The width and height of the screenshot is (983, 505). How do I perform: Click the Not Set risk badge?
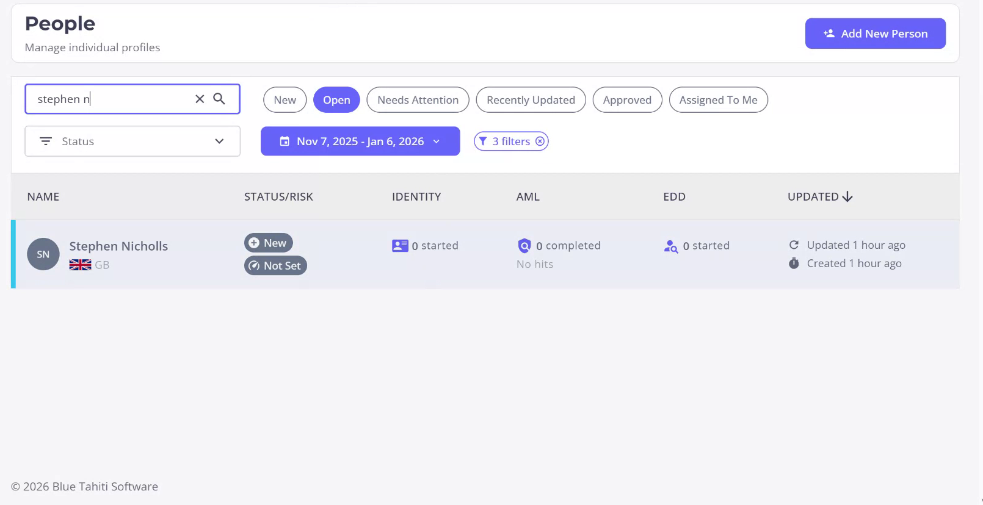[275, 266]
